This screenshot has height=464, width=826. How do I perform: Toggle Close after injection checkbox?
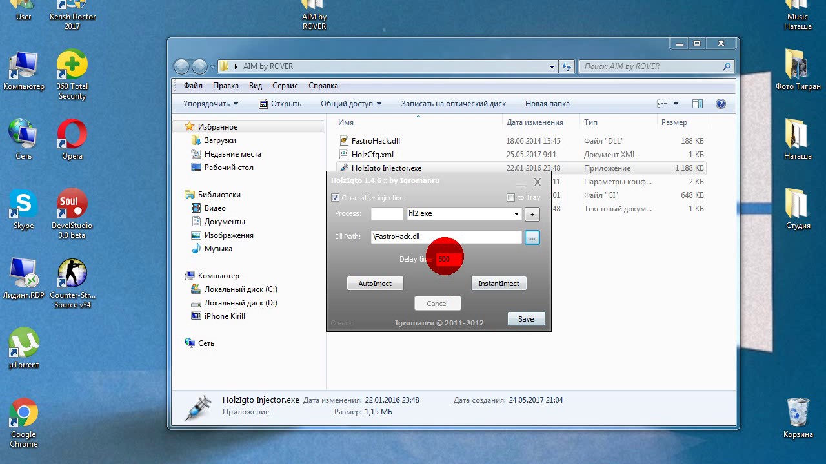(x=335, y=198)
